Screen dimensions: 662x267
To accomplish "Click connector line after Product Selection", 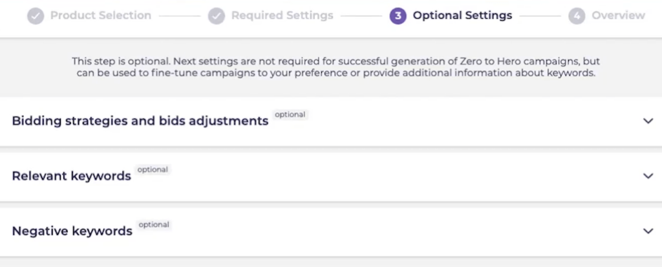I will click(180, 16).
